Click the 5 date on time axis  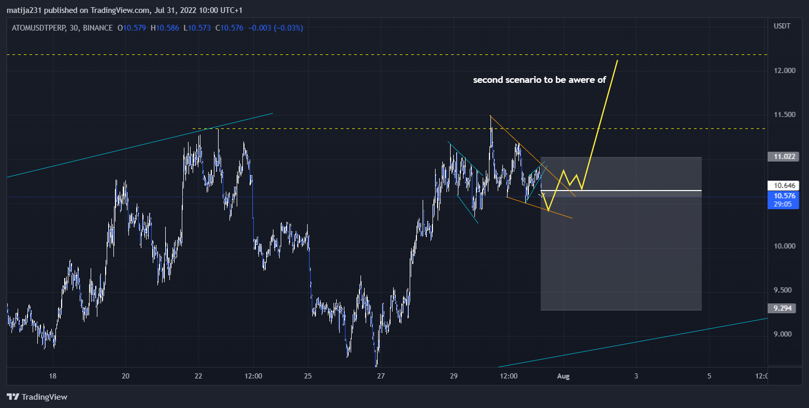pyautogui.click(x=709, y=376)
